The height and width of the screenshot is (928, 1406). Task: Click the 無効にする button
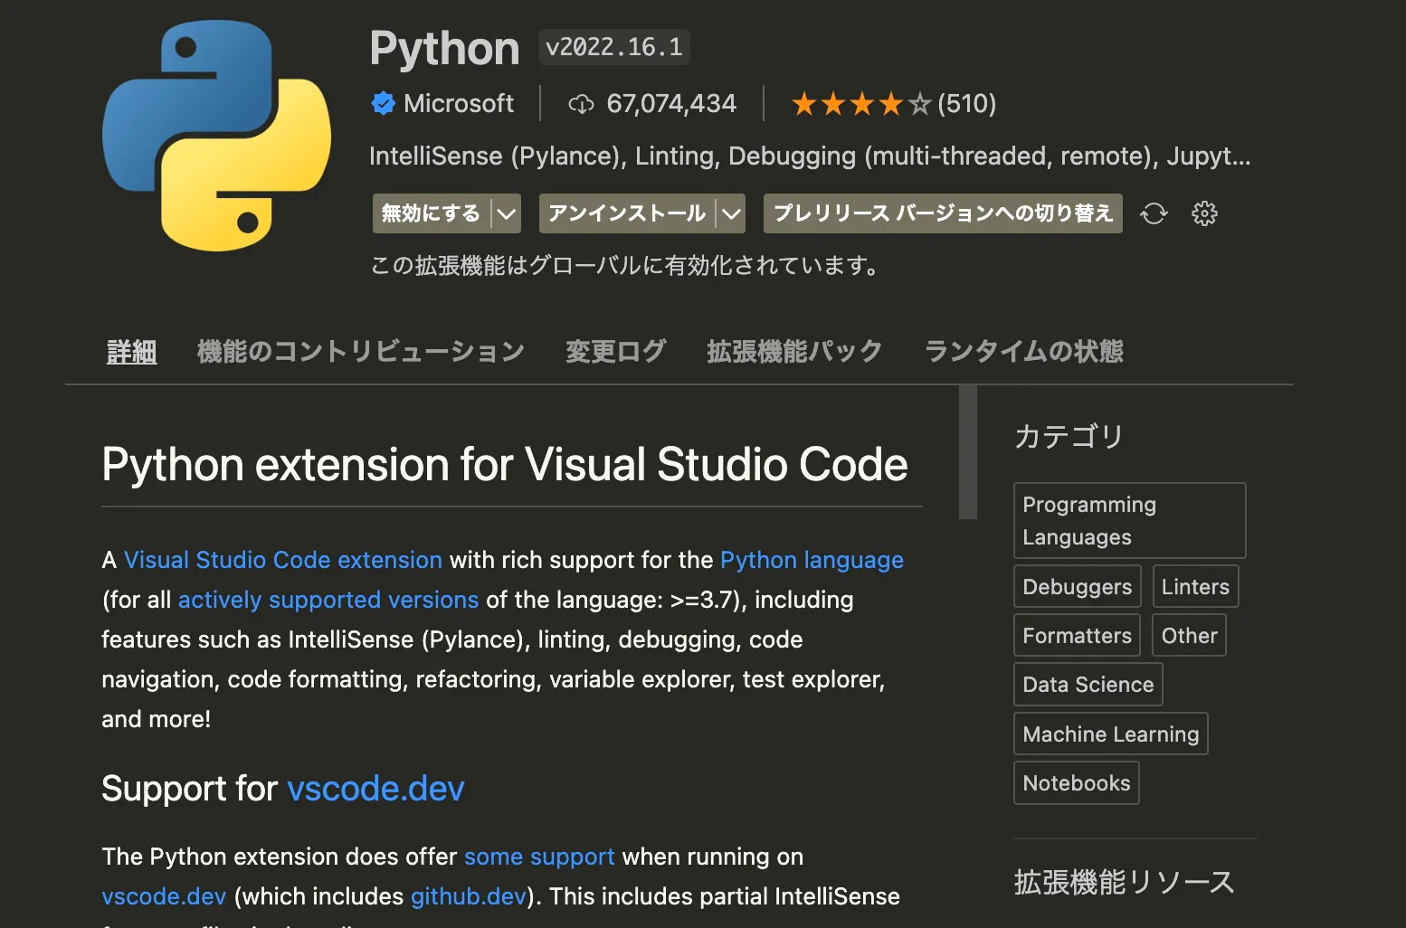pyautogui.click(x=432, y=213)
